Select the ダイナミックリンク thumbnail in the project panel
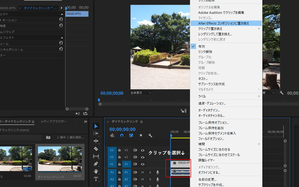Image resolution: width=299 pixels, height=187 pixels. pyautogui.click(x=60, y=159)
